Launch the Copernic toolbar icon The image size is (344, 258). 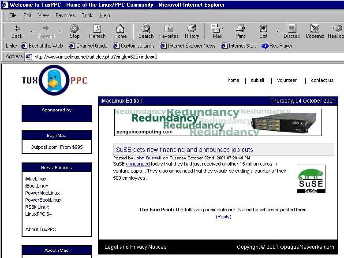pyautogui.click(x=315, y=32)
